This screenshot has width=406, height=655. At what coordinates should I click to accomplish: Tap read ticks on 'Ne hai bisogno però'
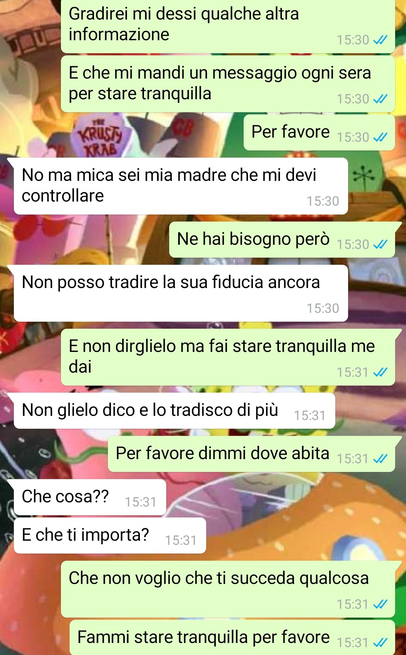tap(380, 244)
